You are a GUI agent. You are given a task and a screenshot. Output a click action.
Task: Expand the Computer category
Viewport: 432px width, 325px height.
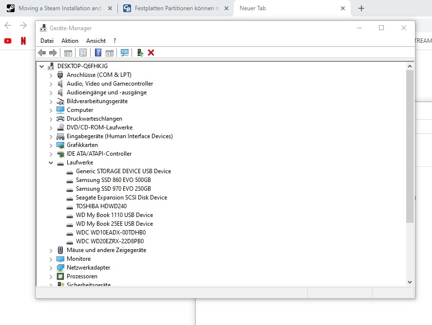coord(51,110)
